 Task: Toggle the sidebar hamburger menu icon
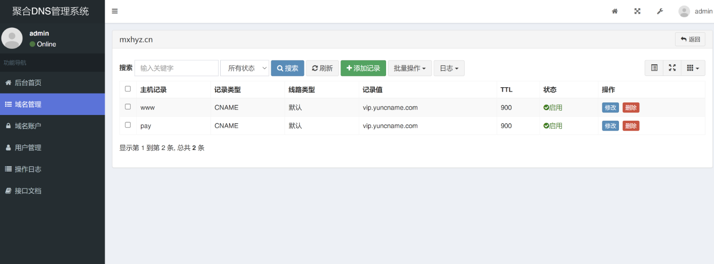tap(115, 11)
